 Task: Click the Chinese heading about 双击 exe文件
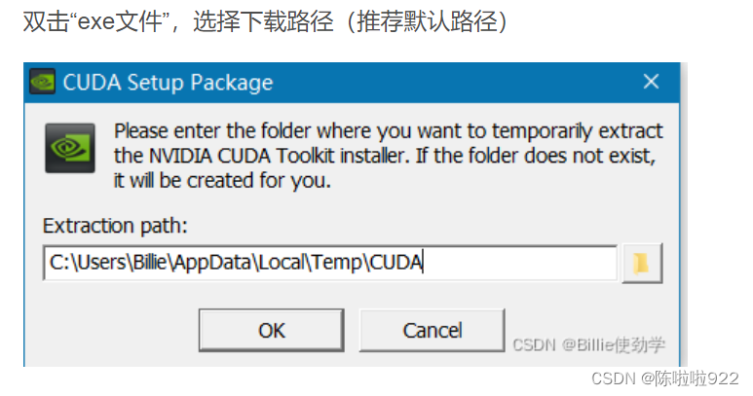point(265,21)
